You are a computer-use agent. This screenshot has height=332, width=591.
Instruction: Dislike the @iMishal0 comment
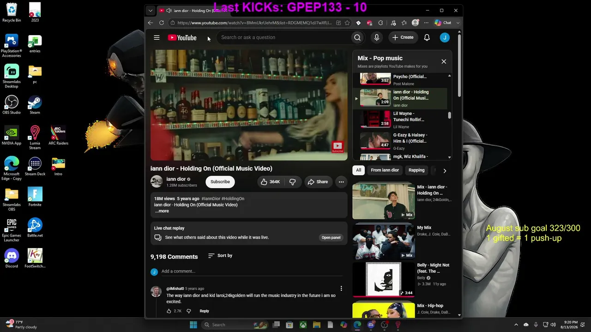pos(188,311)
